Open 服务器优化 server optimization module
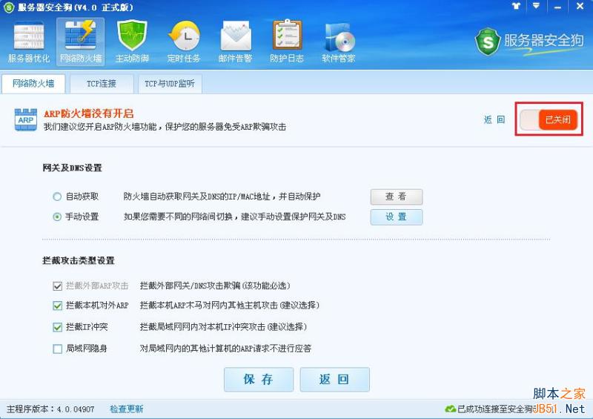 [29, 42]
